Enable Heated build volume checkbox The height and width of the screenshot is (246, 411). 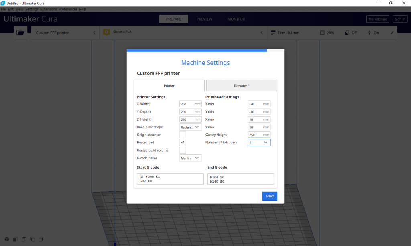click(x=183, y=150)
